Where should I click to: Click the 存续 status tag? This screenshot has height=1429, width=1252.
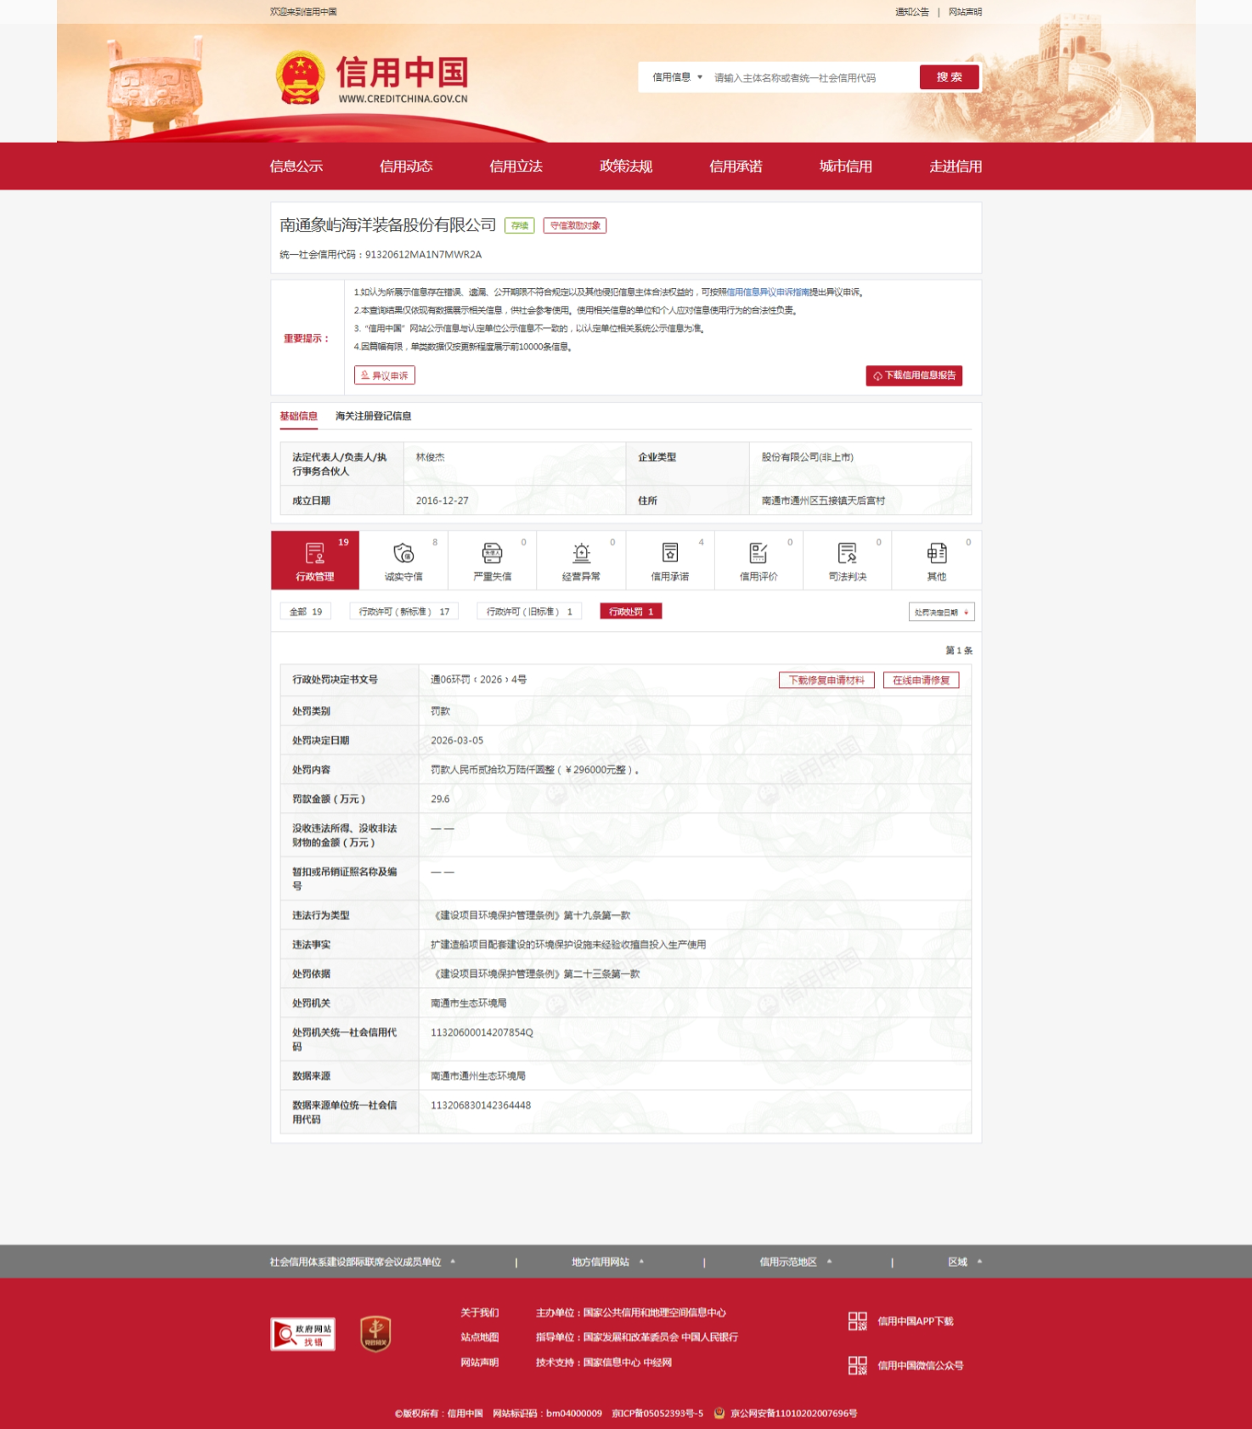520,226
